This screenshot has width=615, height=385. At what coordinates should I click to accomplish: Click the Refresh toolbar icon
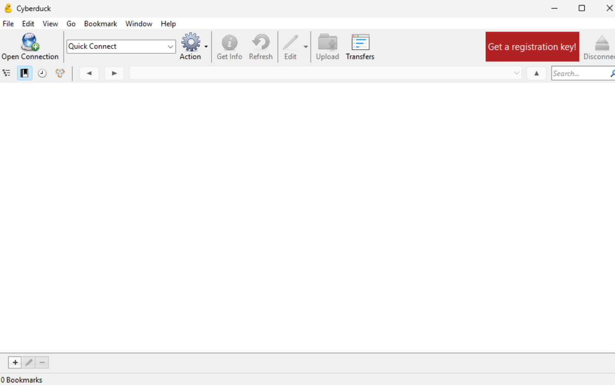(260, 42)
